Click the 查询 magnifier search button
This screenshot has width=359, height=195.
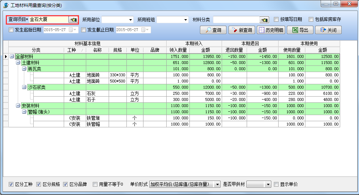[x=213, y=30]
